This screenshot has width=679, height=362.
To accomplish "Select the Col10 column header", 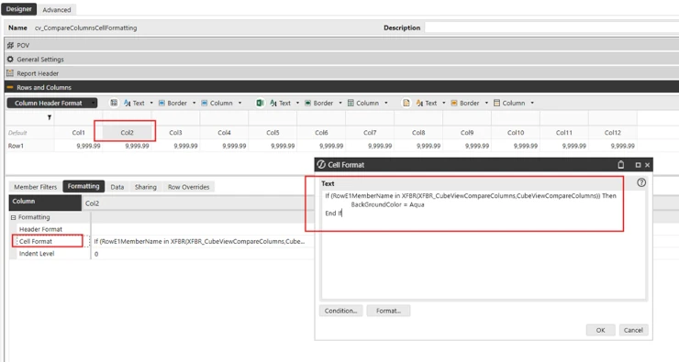I will [516, 132].
